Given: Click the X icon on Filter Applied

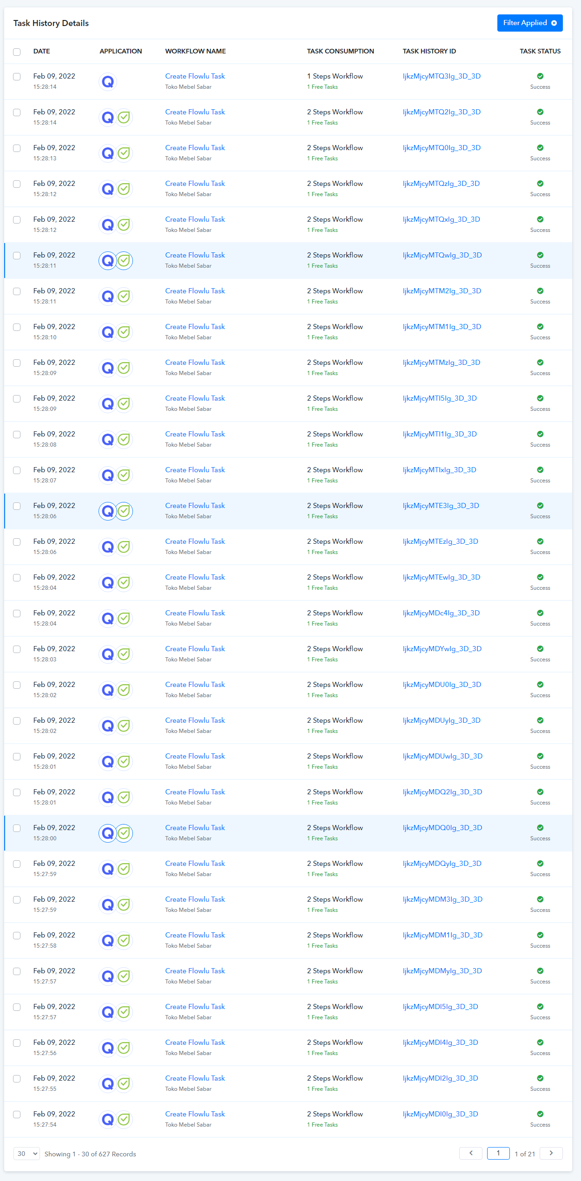Looking at the screenshot, I should coord(554,23).
